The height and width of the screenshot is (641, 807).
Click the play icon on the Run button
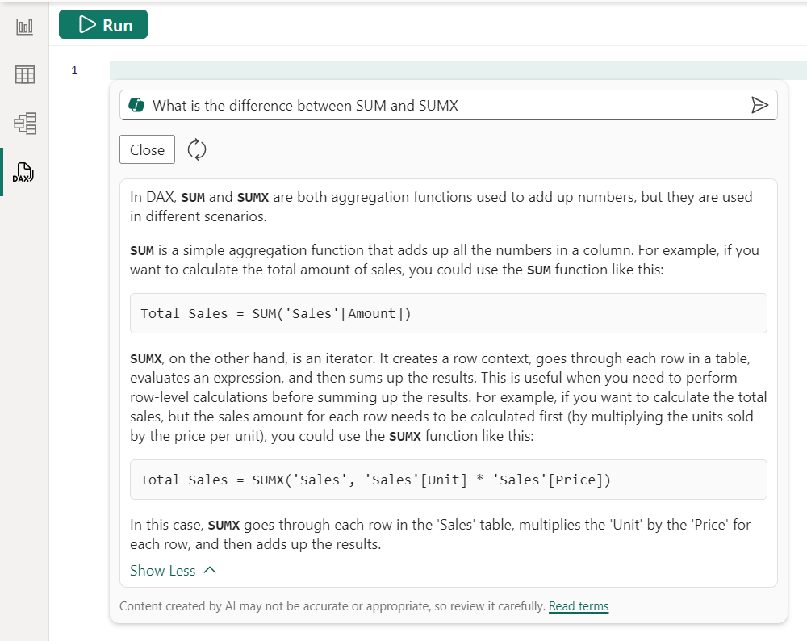pos(86,24)
